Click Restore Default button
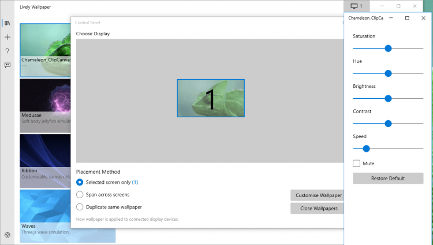This screenshot has height=245, width=433. click(x=388, y=178)
